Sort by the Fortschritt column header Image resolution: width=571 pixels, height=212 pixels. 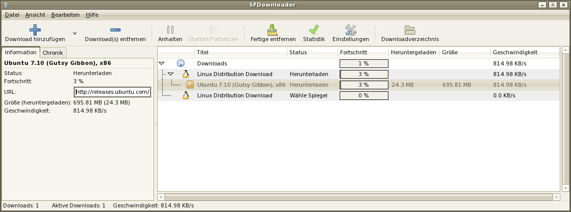tap(364, 52)
